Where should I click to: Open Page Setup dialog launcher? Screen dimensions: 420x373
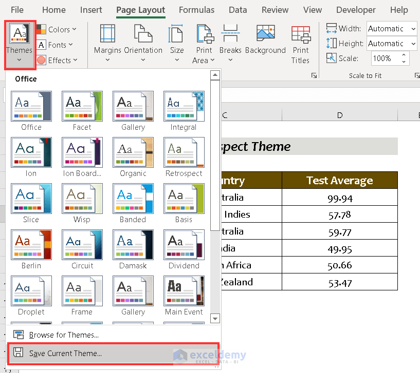pos(314,75)
